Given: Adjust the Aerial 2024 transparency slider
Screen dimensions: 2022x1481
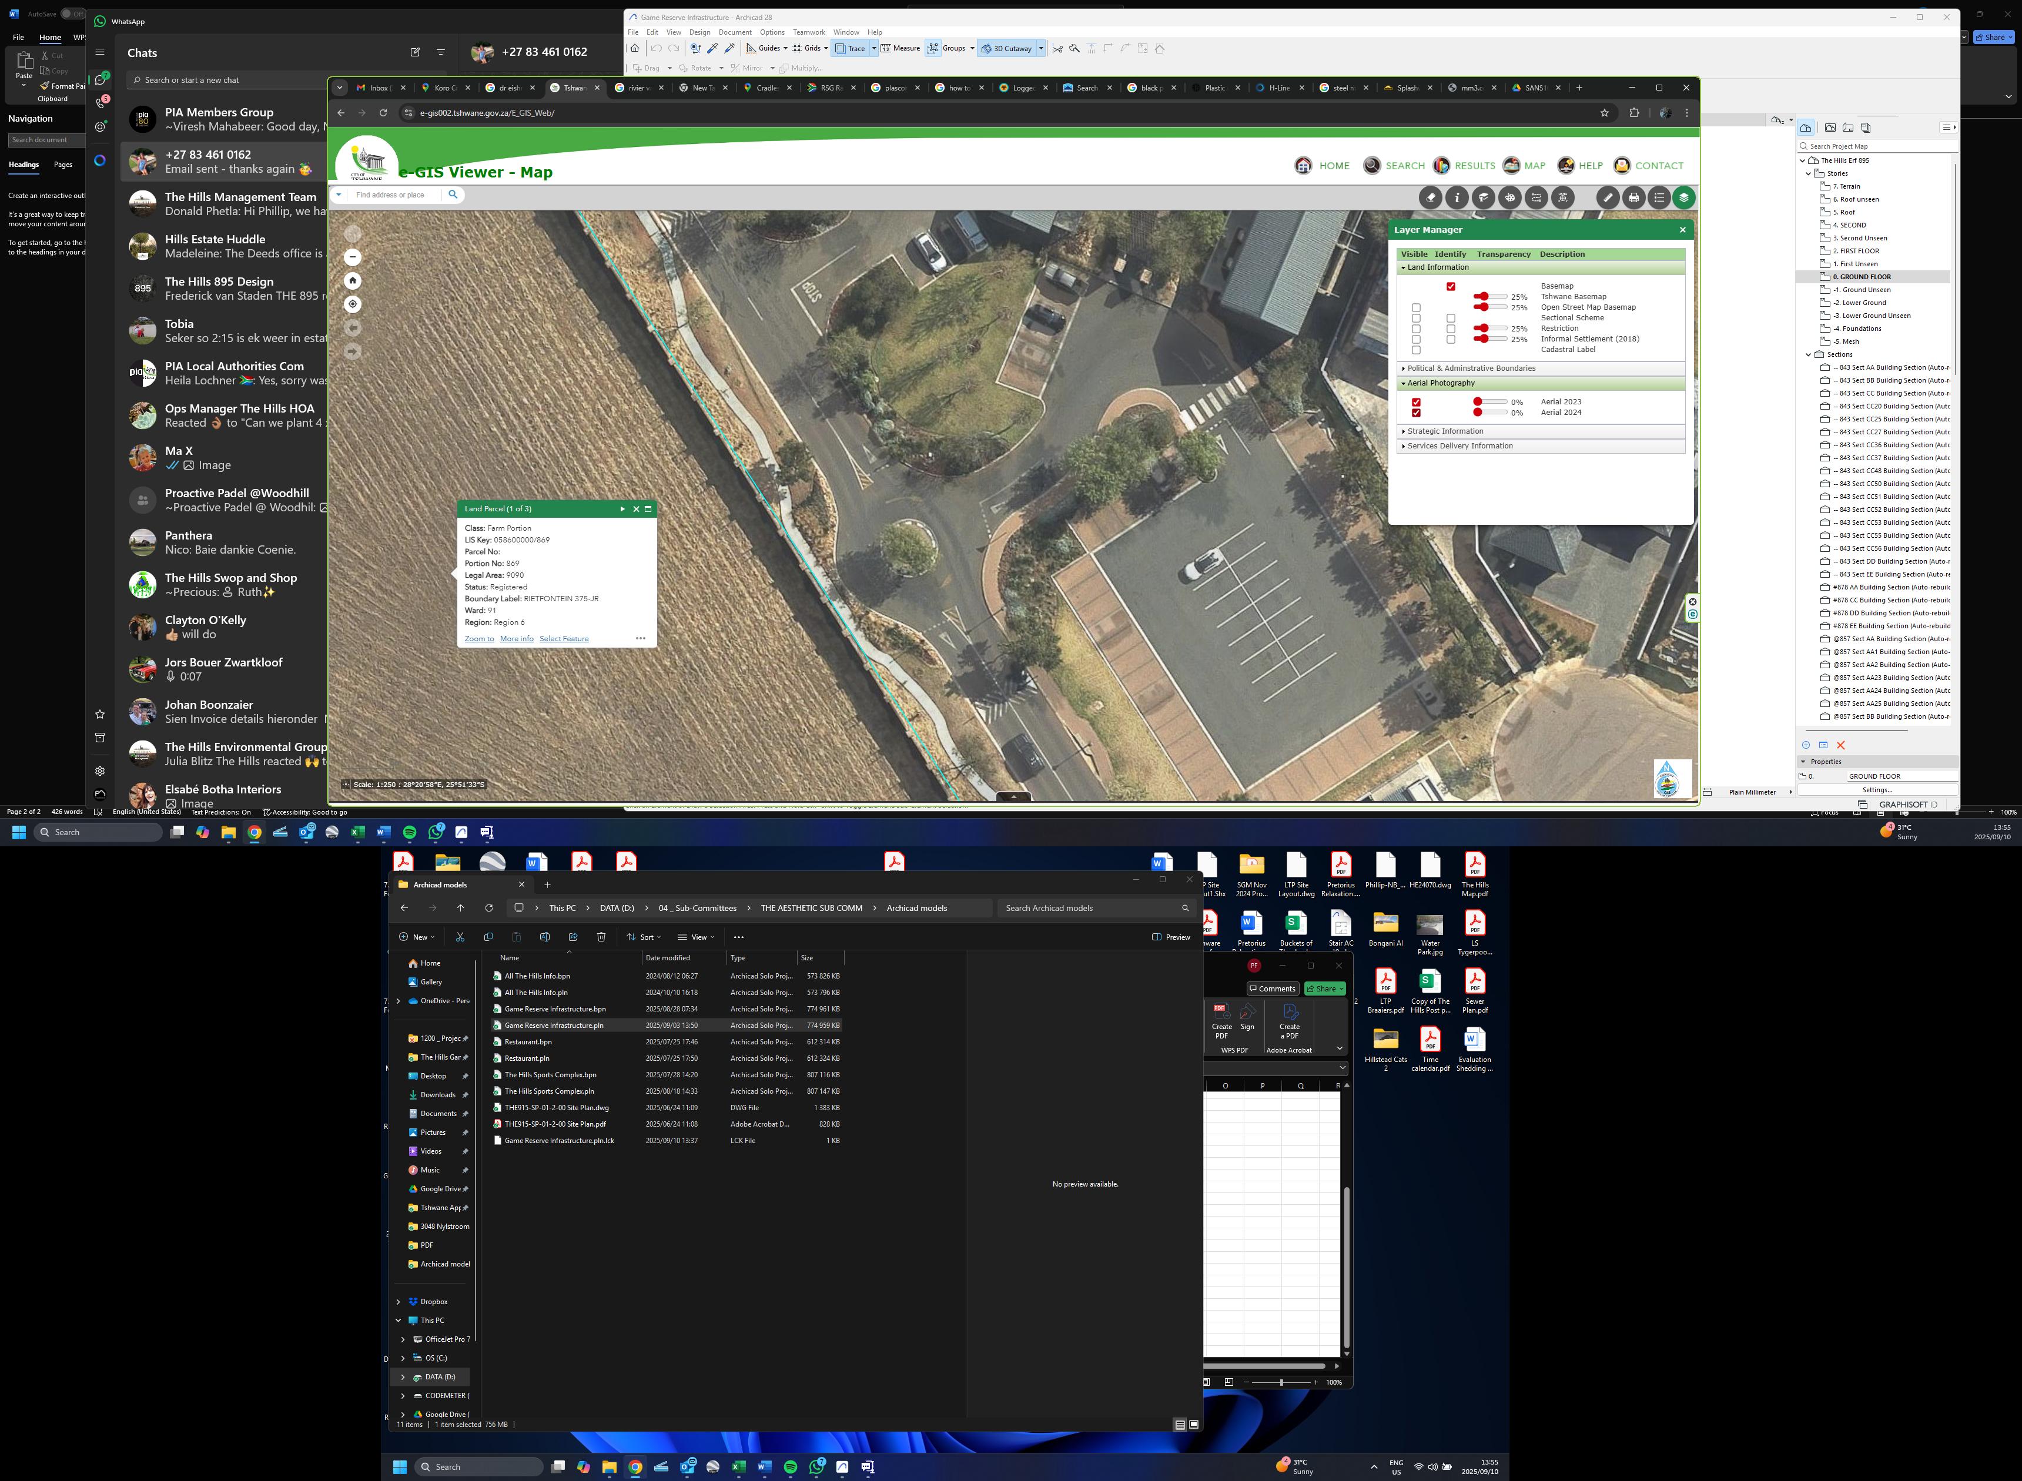Looking at the screenshot, I should 1478,413.
